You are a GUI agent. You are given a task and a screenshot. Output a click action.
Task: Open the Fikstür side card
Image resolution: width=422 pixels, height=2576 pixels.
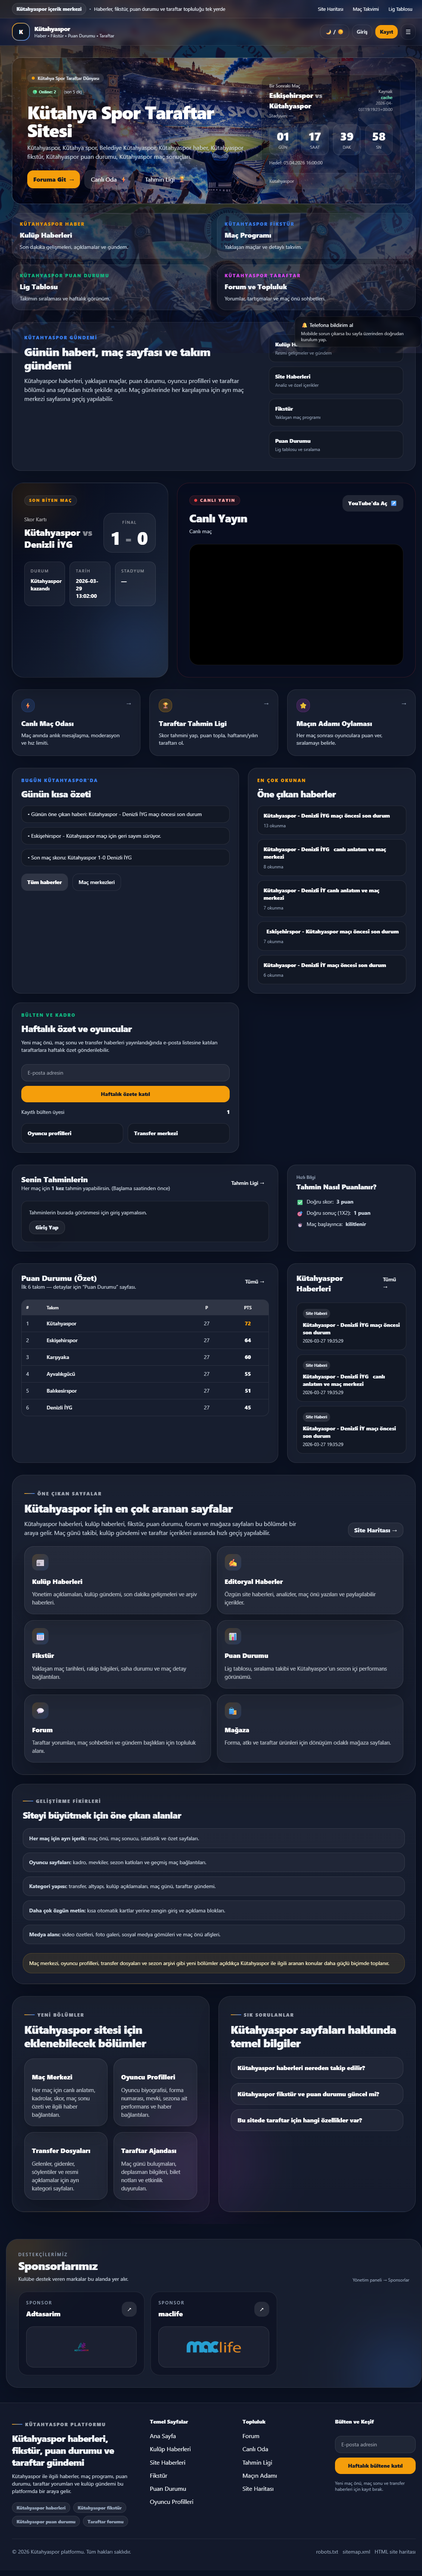point(337,412)
